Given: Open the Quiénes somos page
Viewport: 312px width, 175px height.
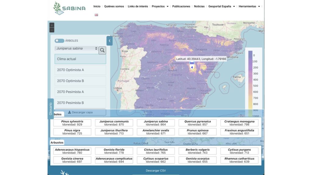Looking at the screenshot, I should [114, 6].
